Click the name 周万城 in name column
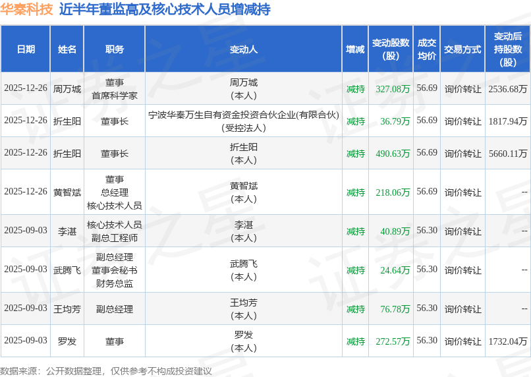The width and height of the screenshot is (531, 377). (67, 89)
